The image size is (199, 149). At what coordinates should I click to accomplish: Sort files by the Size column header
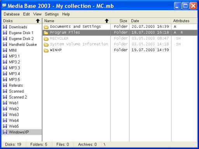pyautogui.click(x=120, y=21)
